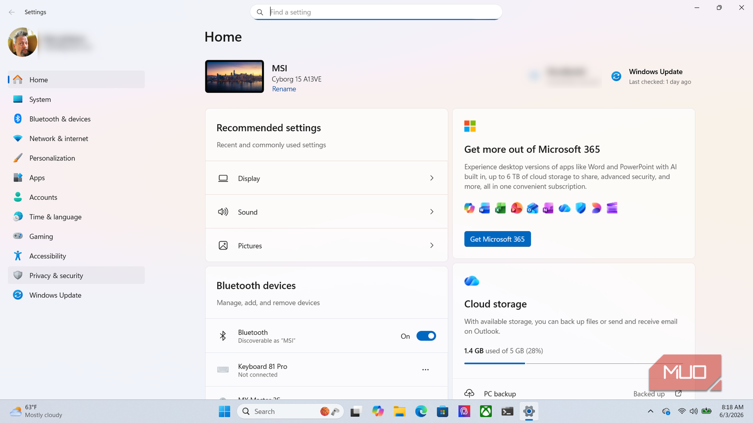
Task: Expand the Sound settings chevron
Action: click(432, 212)
